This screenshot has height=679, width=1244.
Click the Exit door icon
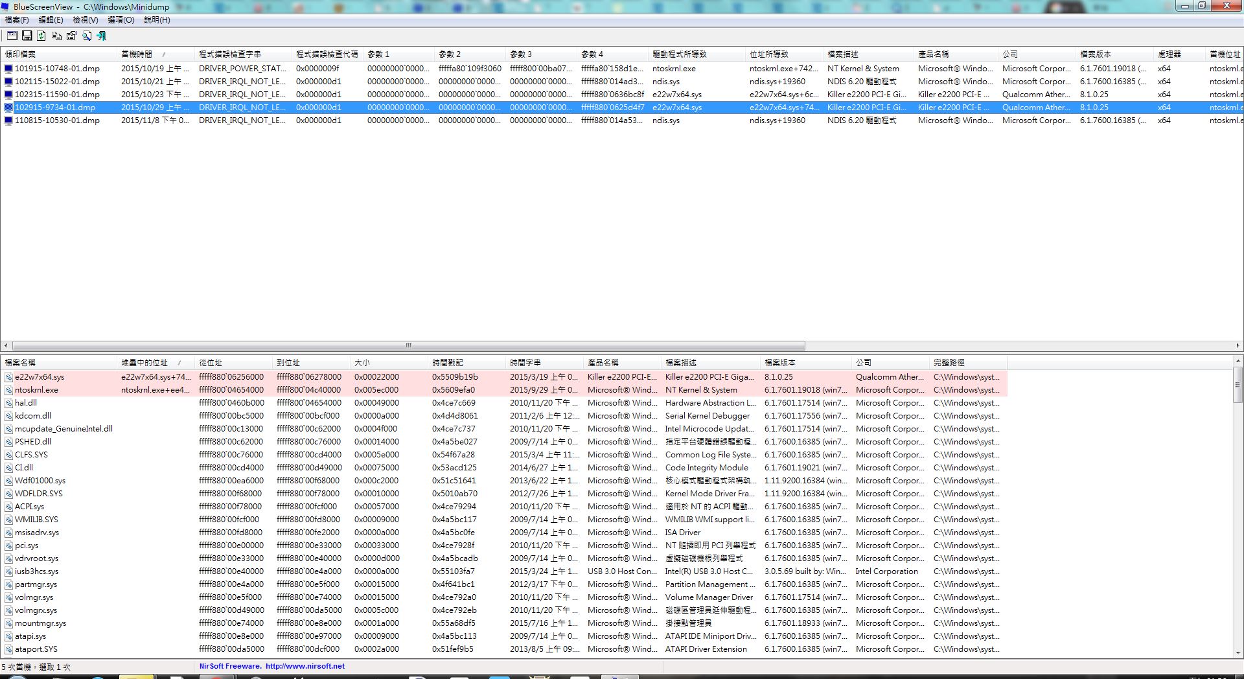point(101,36)
